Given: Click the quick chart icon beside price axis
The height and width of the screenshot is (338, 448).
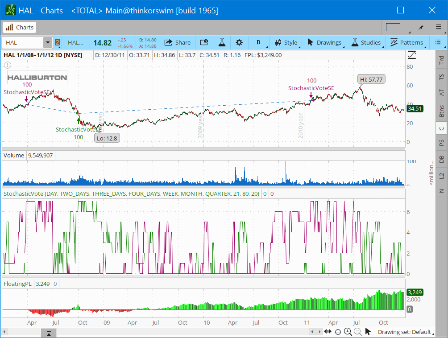Looking at the screenshot, I should (x=412, y=55).
